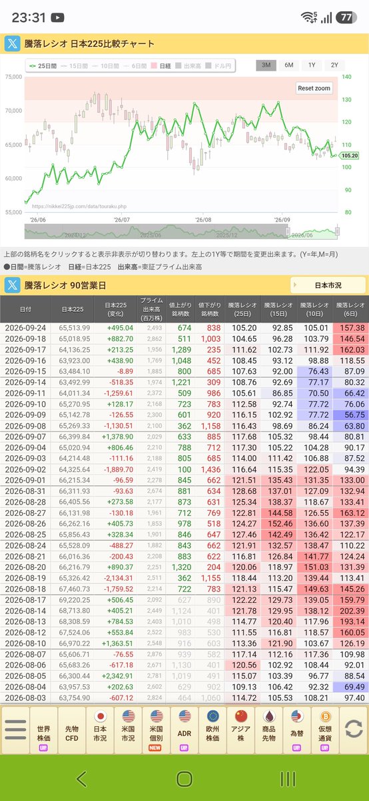This screenshot has width=369, height=801.
Task: Select 3M chart period
Action: coord(266,65)
